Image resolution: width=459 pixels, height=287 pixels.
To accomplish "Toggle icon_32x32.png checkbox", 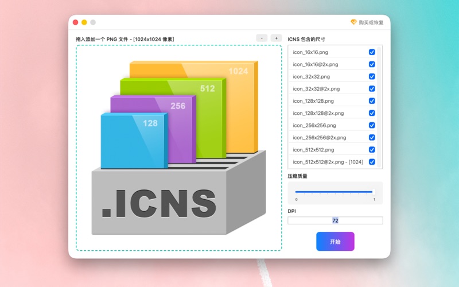I will 372,76.
